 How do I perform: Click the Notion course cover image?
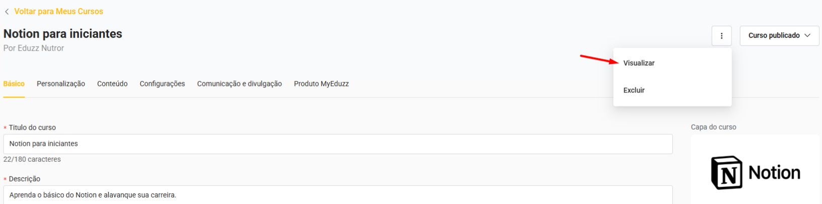[755, 172]
